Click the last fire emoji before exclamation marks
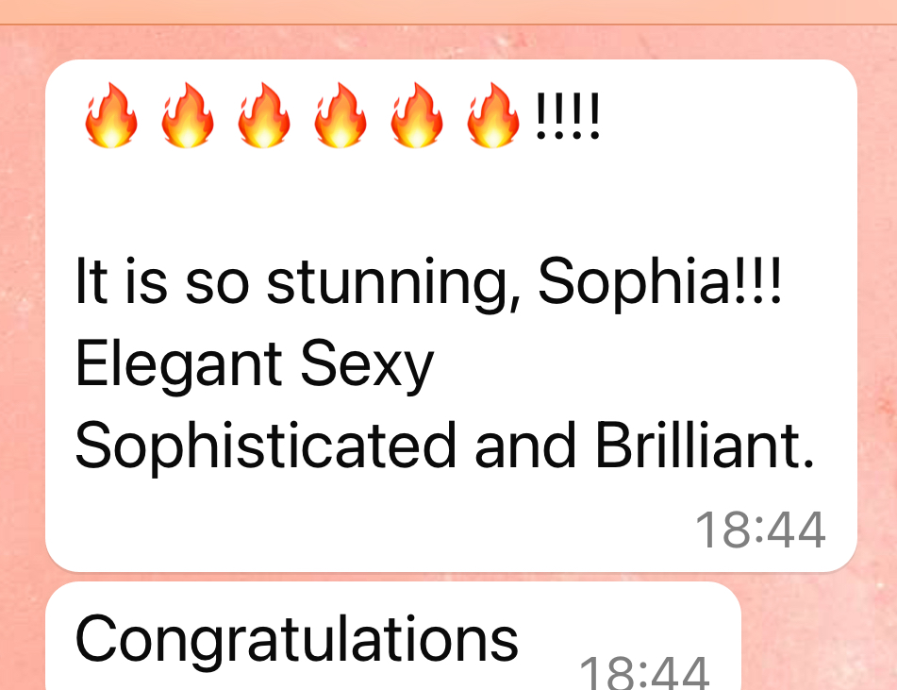 [x=493, y=115]
